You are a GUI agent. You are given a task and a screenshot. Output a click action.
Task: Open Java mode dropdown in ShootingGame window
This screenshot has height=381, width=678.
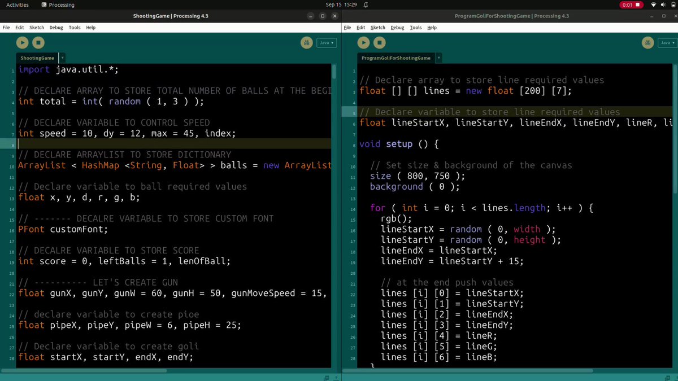pyautogui.click(x=327, y=42)
